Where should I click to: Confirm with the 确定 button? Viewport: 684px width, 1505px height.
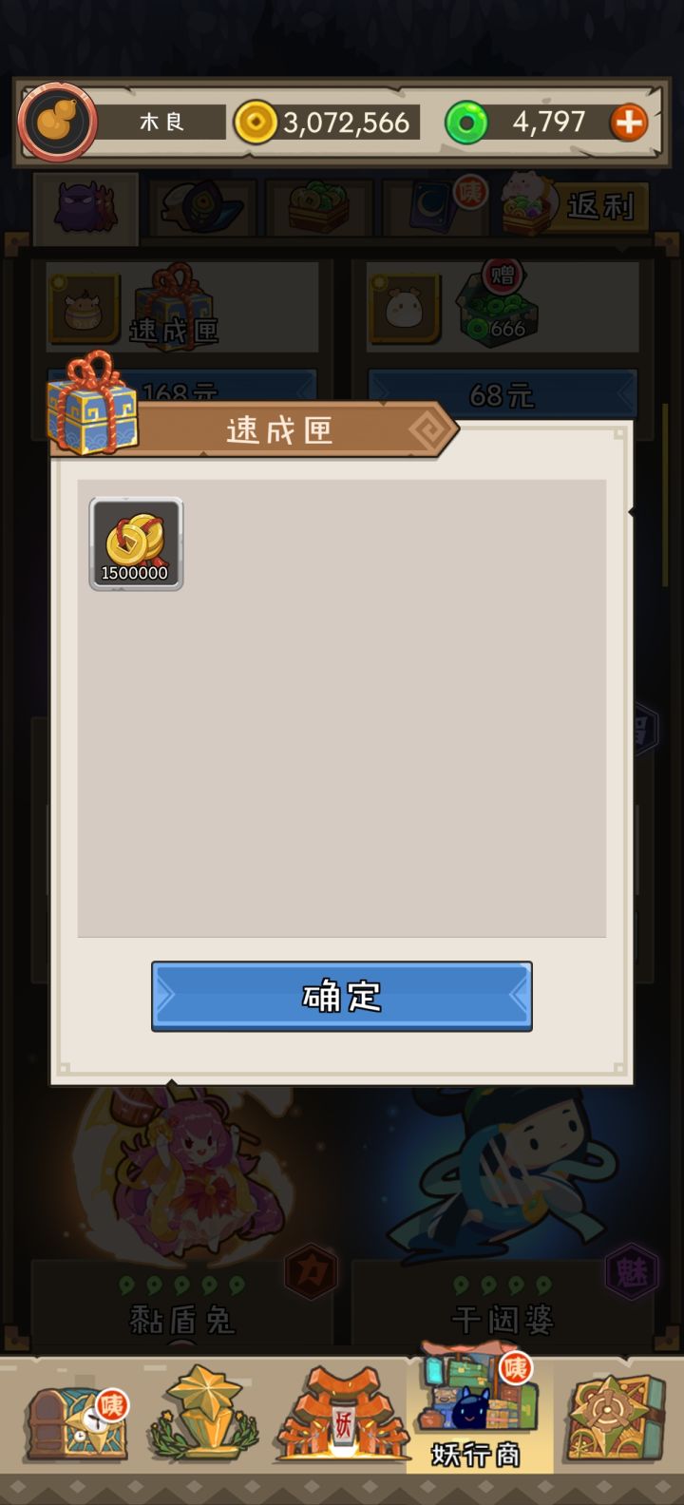click(x=342, y=996)
